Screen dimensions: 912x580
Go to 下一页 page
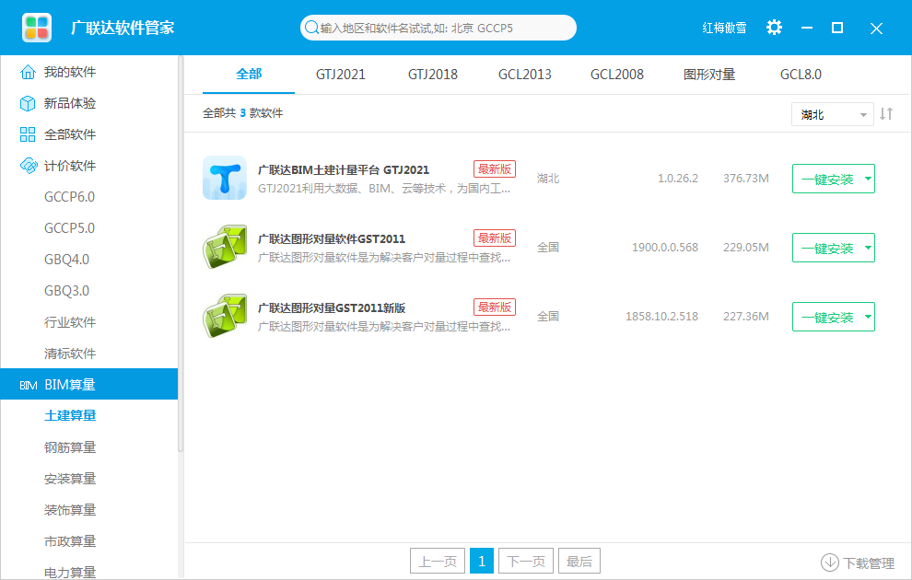click(526, 561)
